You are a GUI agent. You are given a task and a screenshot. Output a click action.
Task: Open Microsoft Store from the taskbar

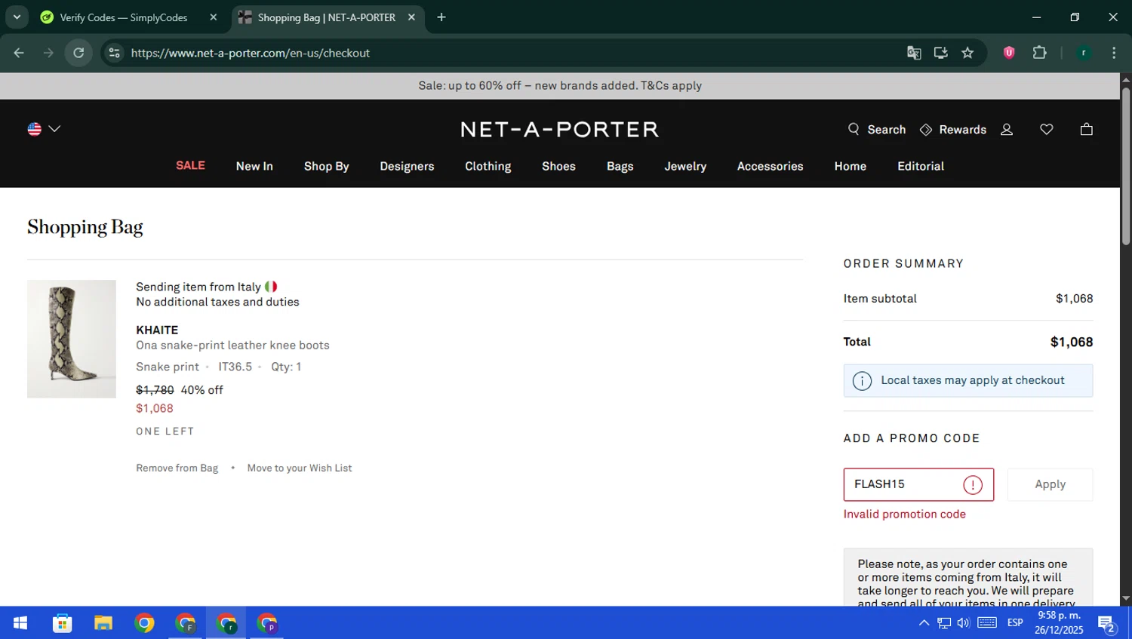click(x=62, y=623)
